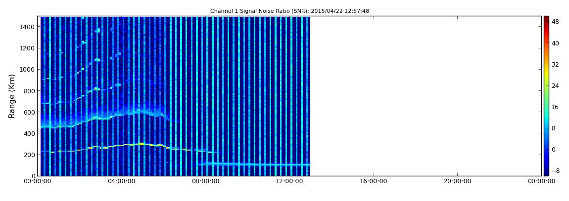Click the colorbar value 32
Screen dimensions: 569x201
tap(555, 65)
